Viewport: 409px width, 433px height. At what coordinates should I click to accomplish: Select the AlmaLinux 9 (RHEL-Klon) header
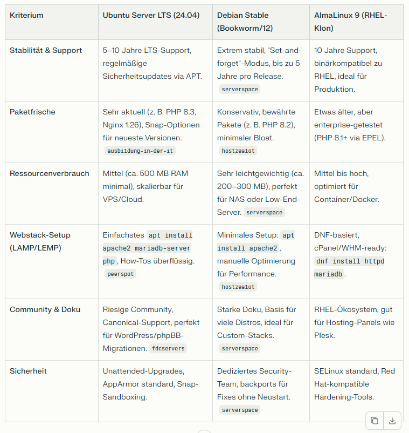tap(350, 21)
